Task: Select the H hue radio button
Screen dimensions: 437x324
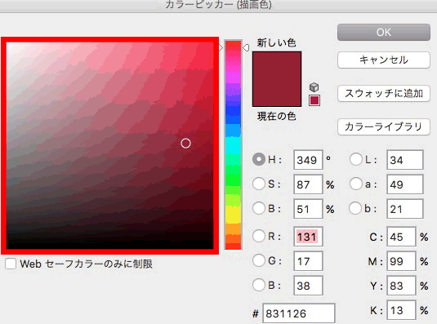Action: (x=259, y=159)
